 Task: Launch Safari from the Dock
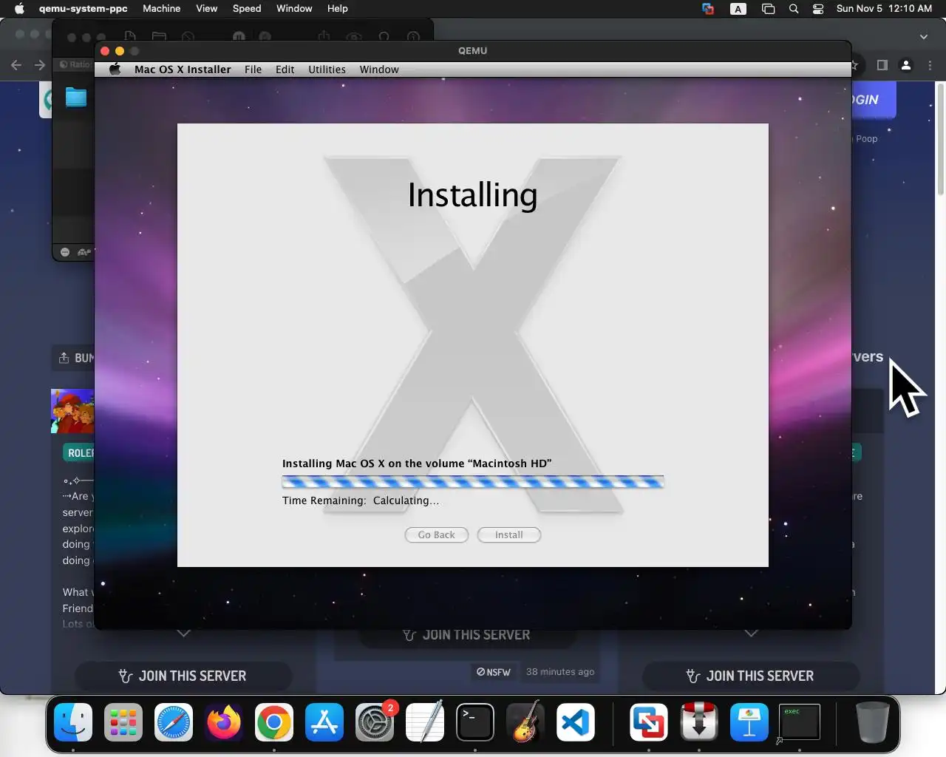(174, 722)
